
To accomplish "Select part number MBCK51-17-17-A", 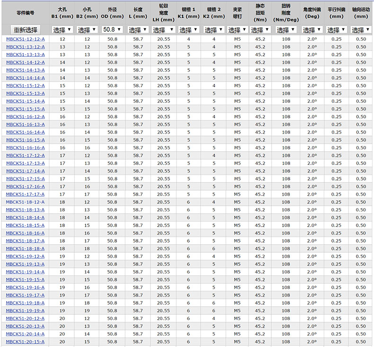I will coord(26,194).
